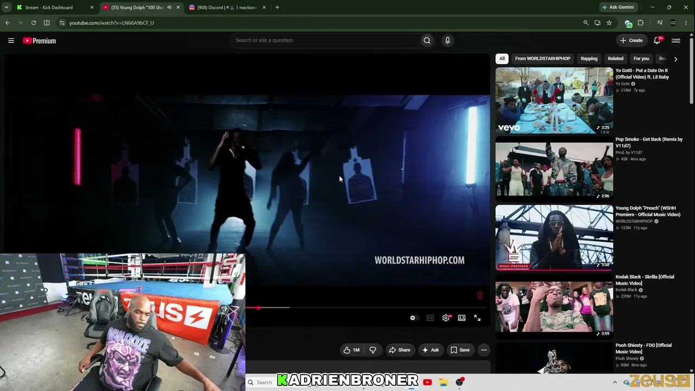This screenshot has height=391, width=695.
Task: Open the US-badged extension icon
Action: tap(628, 23)
